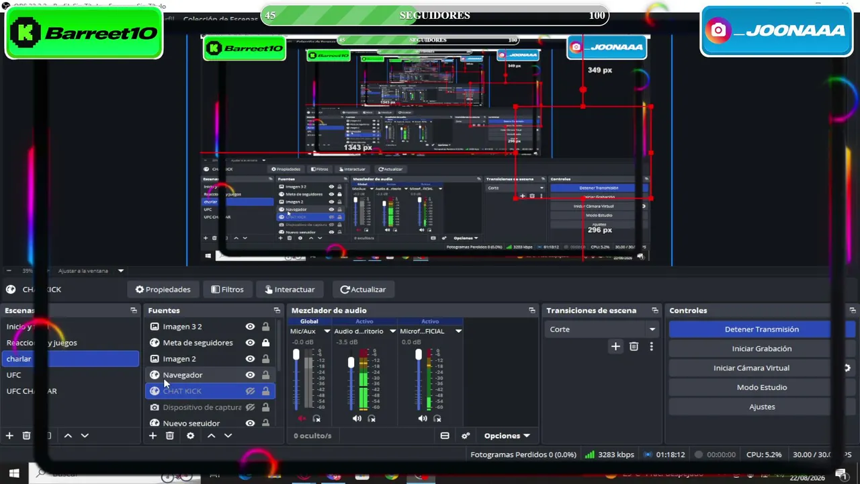Start recording with Iniciar Grabación
The width and height of the screenshot is (860, 484).
pyautogui.click(x=762, y=349)
